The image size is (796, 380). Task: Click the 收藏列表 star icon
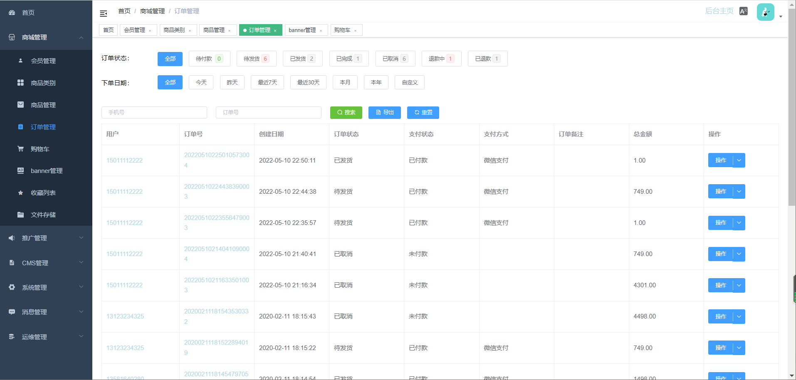click(20, 192)
